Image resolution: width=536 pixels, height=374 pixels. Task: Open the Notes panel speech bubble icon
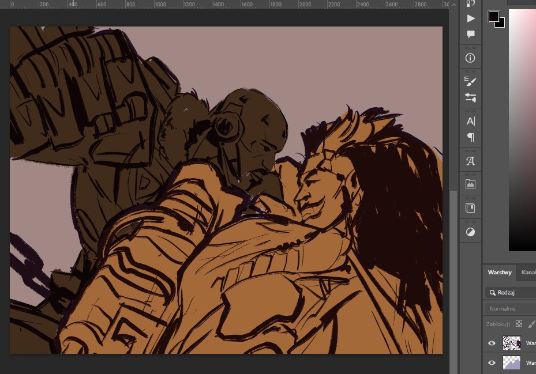(471, 34)
